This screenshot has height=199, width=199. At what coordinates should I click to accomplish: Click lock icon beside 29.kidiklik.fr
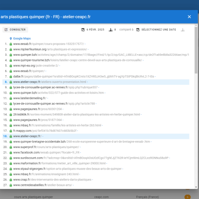11,115
